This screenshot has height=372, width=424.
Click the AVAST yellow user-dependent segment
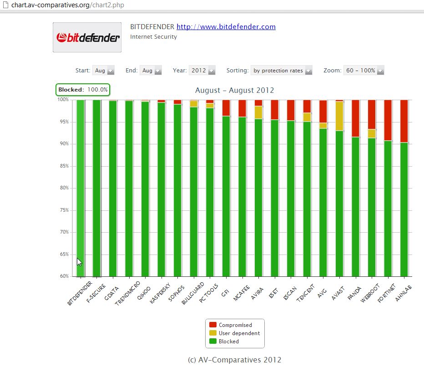click(x=339, y=116)
